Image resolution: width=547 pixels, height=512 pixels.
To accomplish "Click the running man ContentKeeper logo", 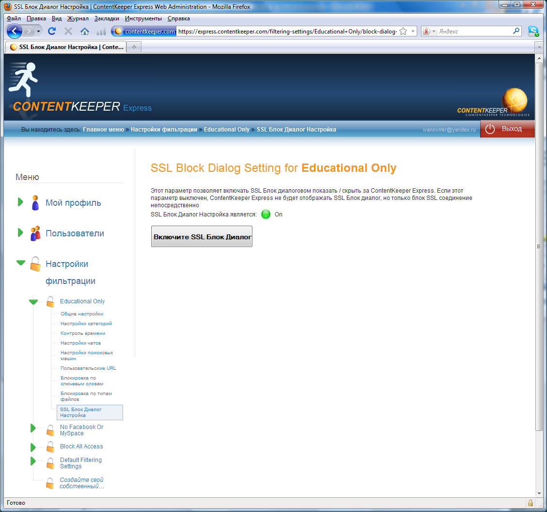I will [23, 79].
